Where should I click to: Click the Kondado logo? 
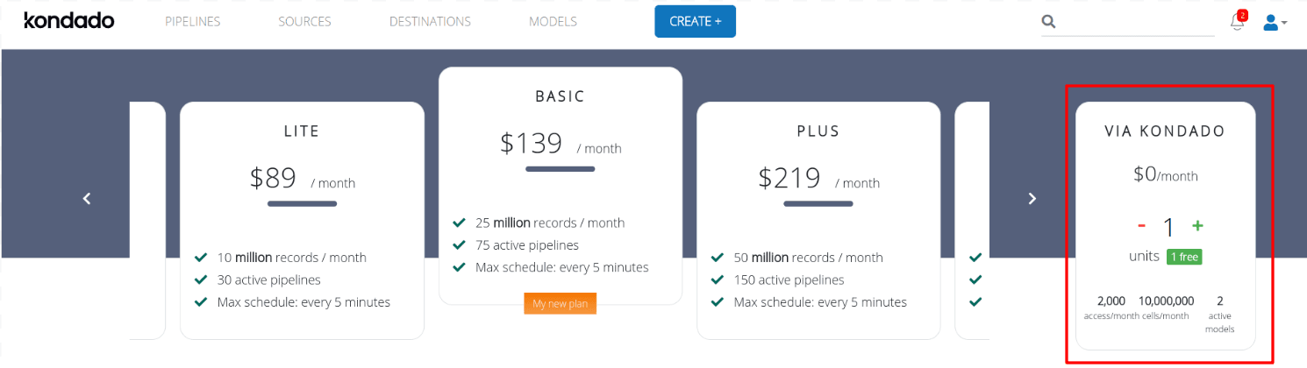pos(68,21)
